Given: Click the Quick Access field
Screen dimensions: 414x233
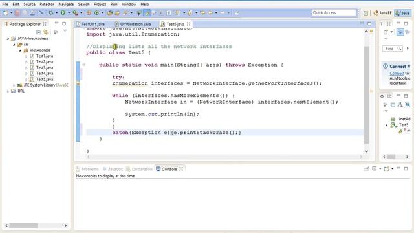Looking at the screenshot, I should (334, 13).
